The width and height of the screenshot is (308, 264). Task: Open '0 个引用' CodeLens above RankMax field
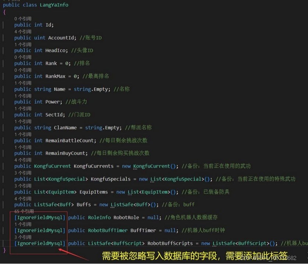(x=23, y=70)
